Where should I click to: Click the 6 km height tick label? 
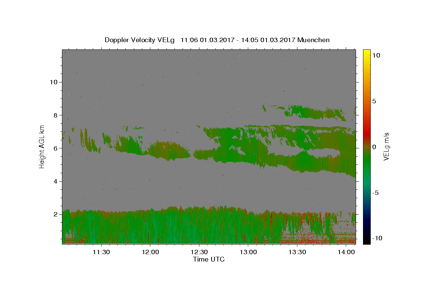[x=55, y=148]
